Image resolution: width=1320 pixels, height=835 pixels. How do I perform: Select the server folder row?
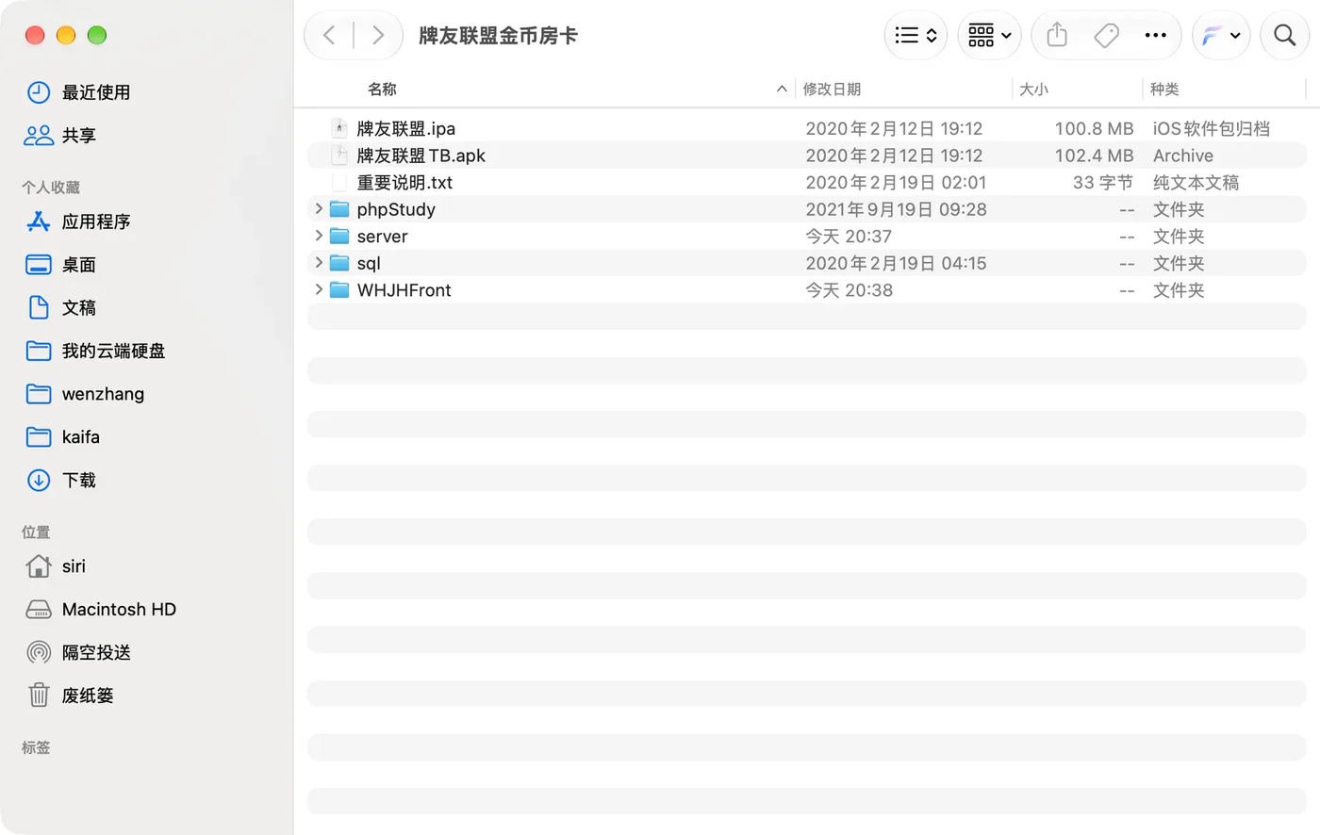[x=807, y=236]
